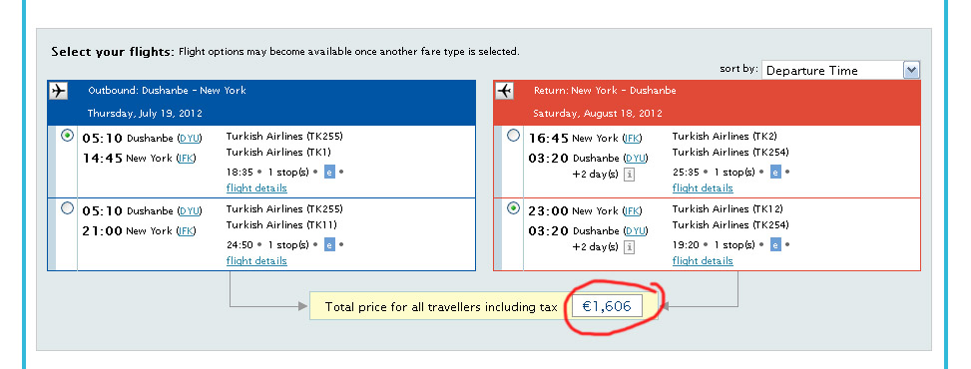The width and height of the screenshot is (971, 369).
Task: Open DYU airport link in first outbound flight
Action: click(x=190, y=138)
